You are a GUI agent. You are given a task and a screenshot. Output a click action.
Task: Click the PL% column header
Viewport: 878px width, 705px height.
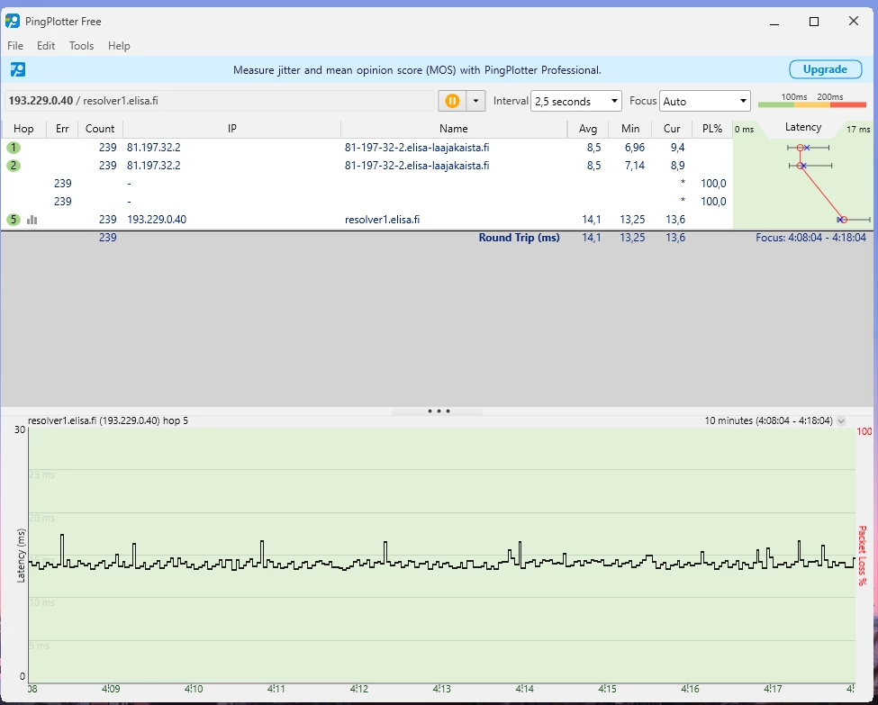[712, 129]
